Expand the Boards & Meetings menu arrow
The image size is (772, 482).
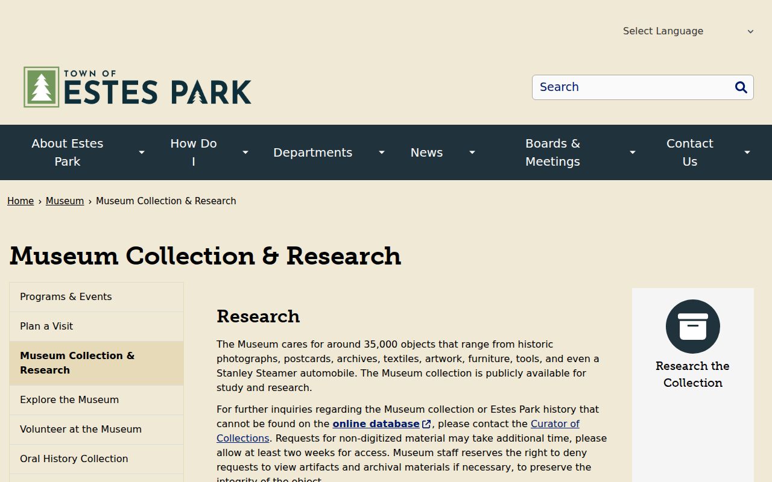click(x=633, y=152)
